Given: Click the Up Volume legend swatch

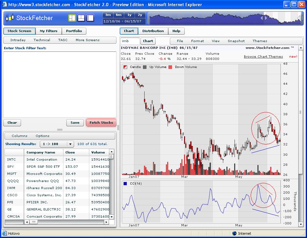Looking at the screenshot, I should pyautogui.click(x=145, y=67).
